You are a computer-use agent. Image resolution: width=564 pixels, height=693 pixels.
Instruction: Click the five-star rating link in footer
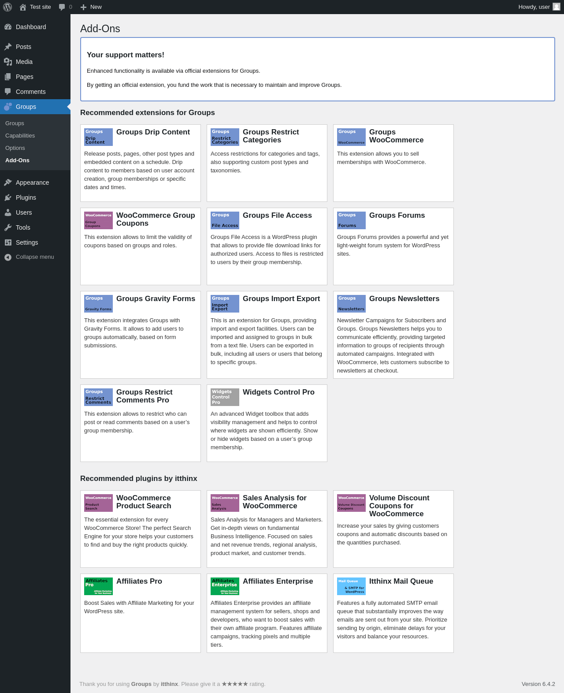pos(235,684)
